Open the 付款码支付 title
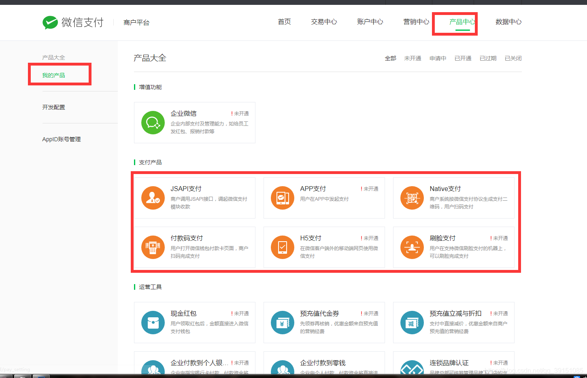This screenshot has height=378, width=587. click(x=187, y=238)
